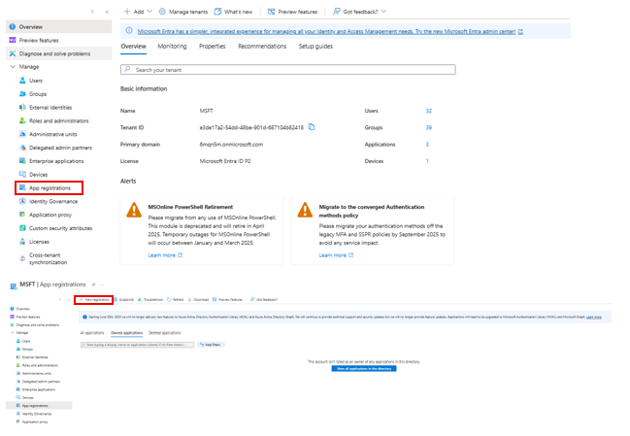
Task: Open the Deleted applications tab
Action: 165,333
